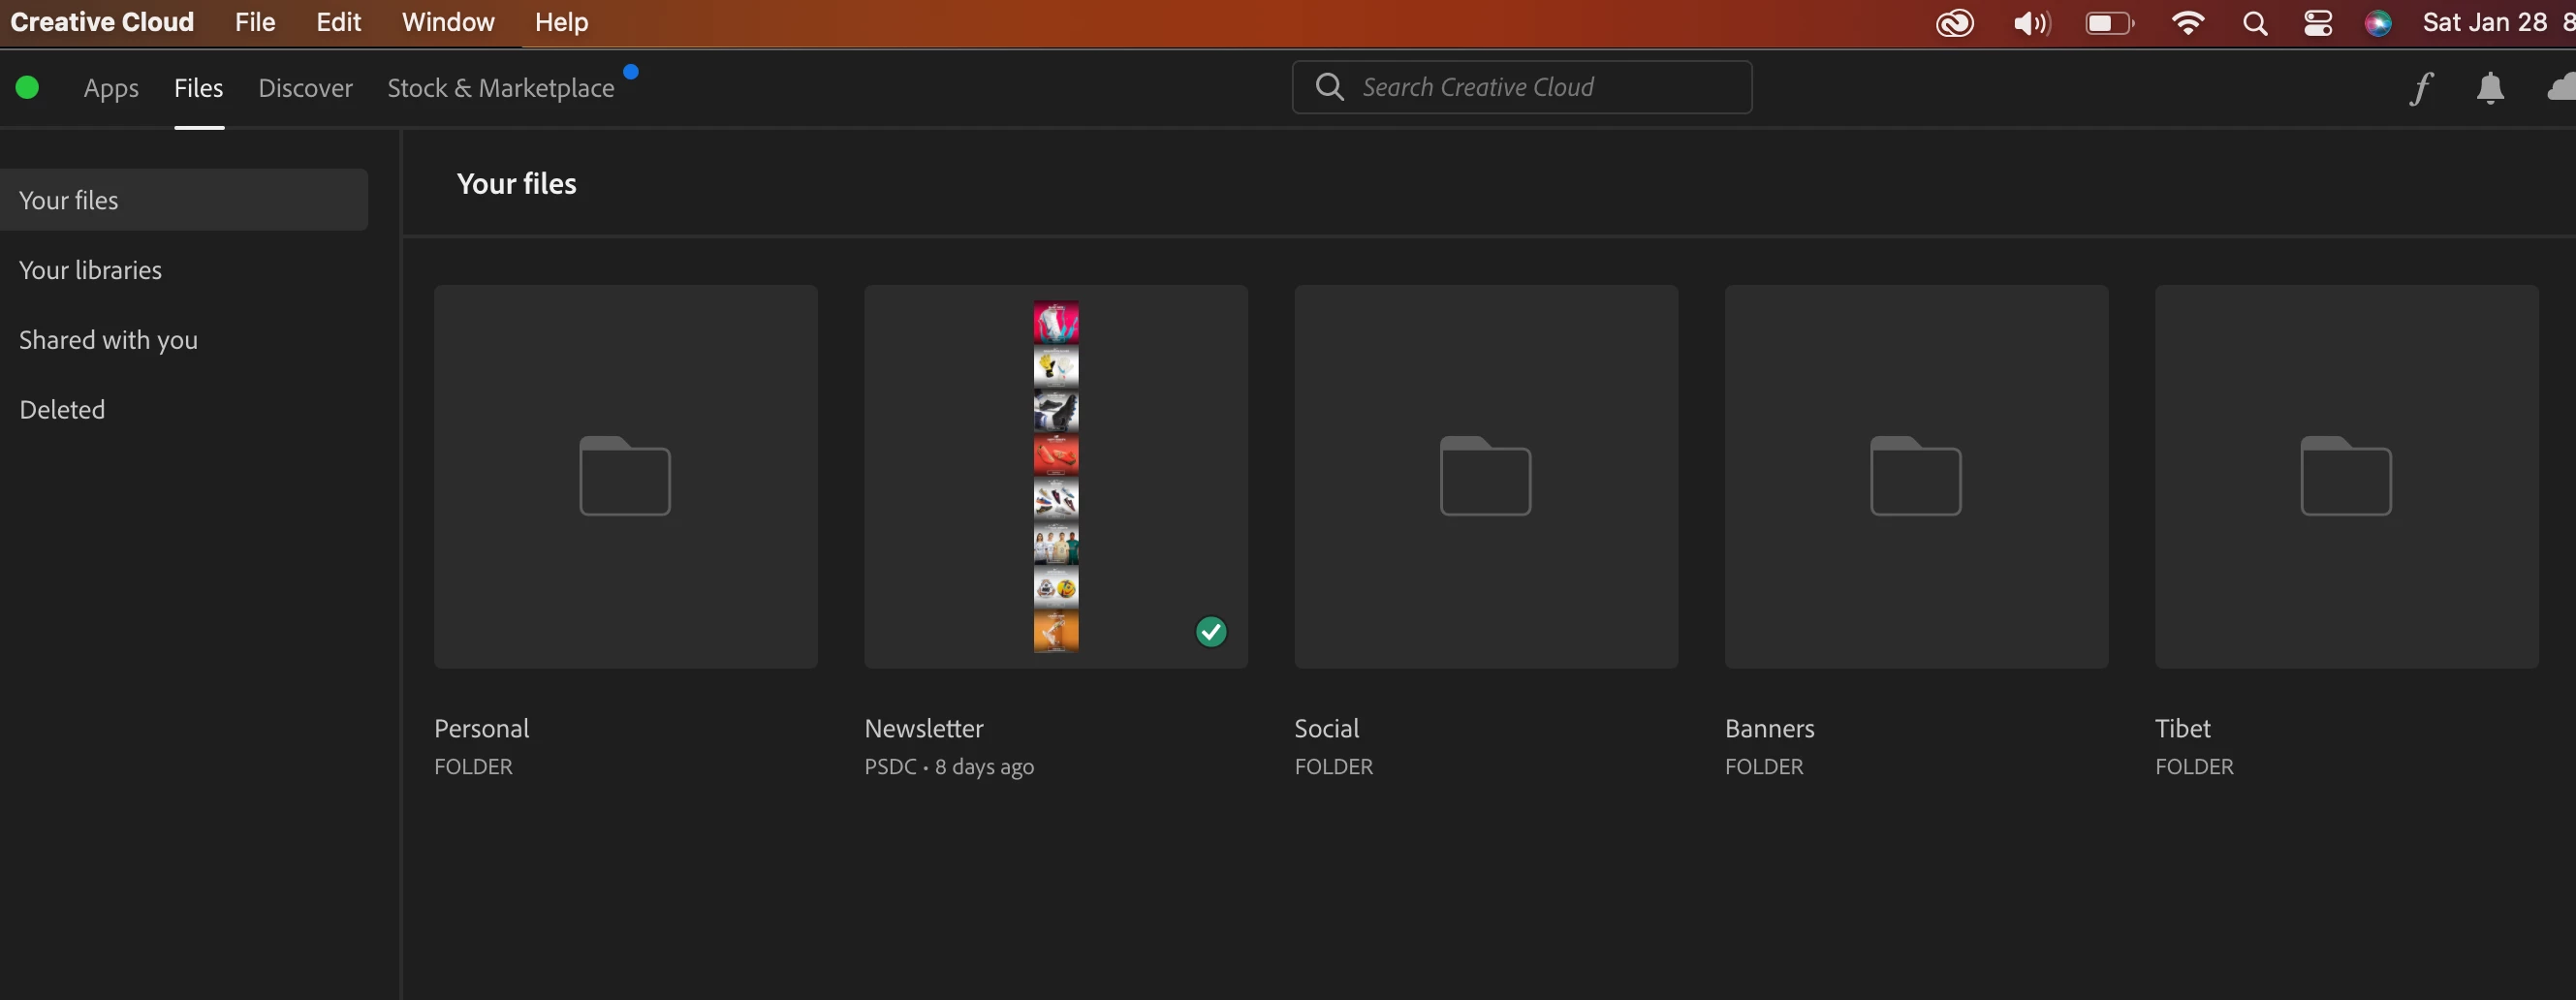This screenshot has width=2576, height=1000.
Task: Open the Wi-Fi menu
Action: click(2188, 23)
